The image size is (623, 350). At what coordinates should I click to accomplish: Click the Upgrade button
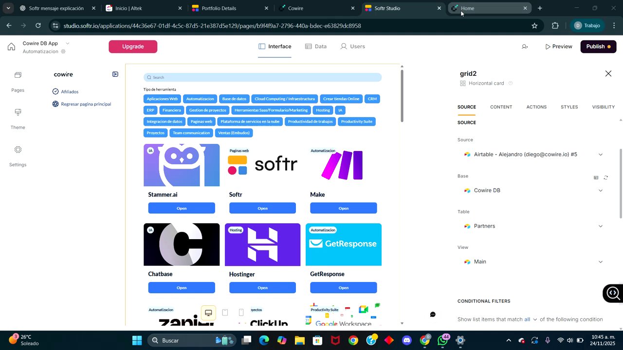pos(133,47)
